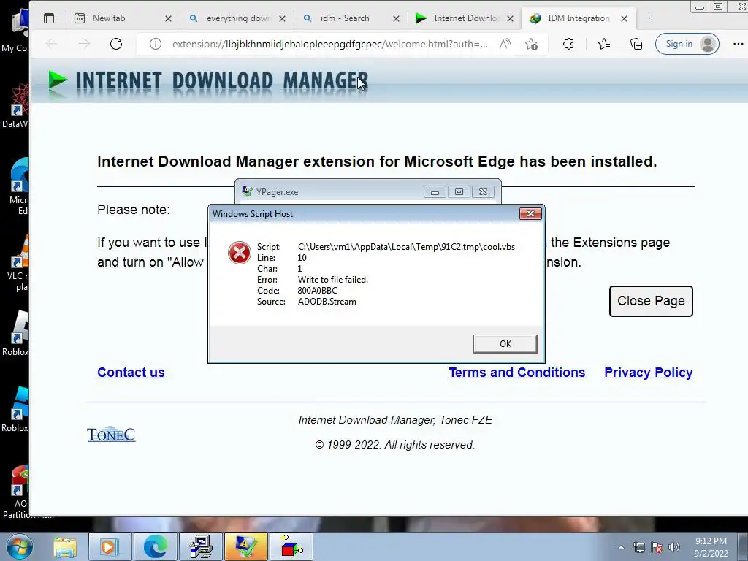Open Edge Settings and more menu
Screen dimensions: 748x561
738,44
